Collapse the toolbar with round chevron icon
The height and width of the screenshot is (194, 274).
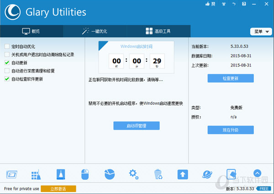(x=257, y=173)
